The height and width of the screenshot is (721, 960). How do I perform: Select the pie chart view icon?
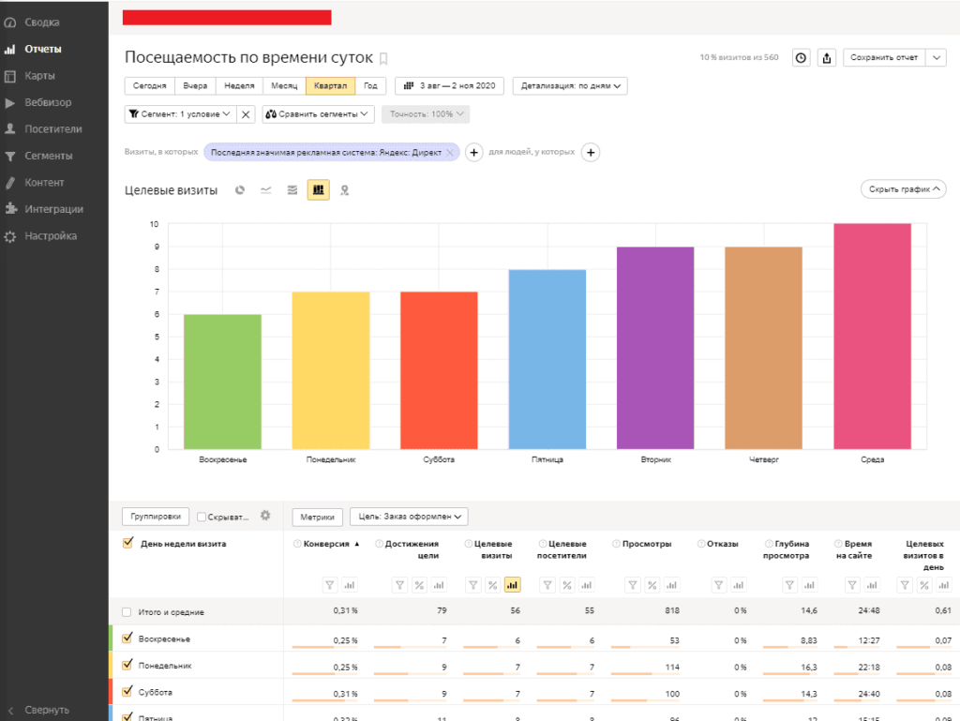coord(240,190)
